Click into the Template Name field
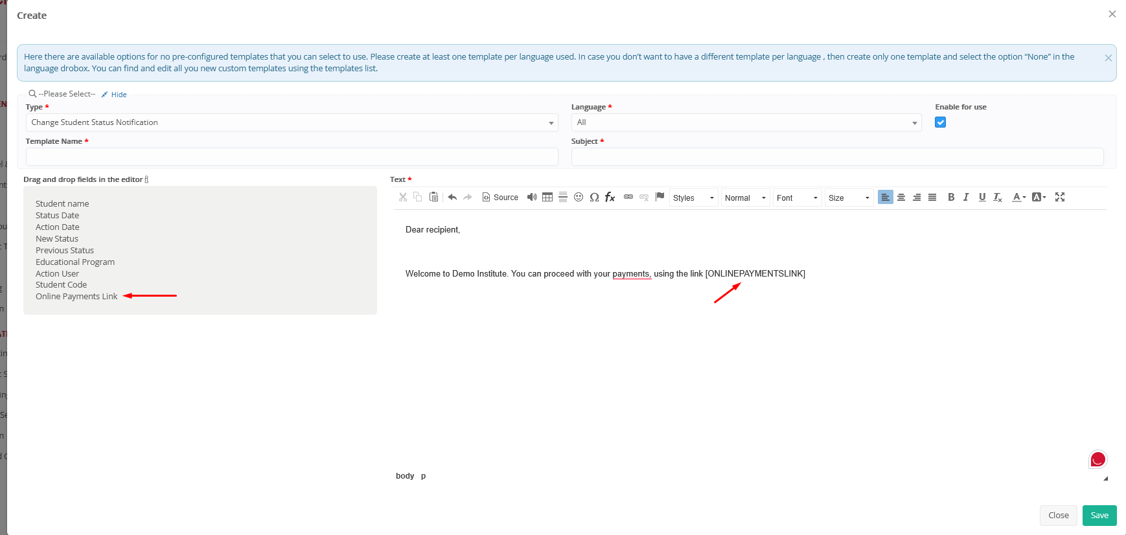Viewport: 1126px width, 535px height. (x=292, y=157)
